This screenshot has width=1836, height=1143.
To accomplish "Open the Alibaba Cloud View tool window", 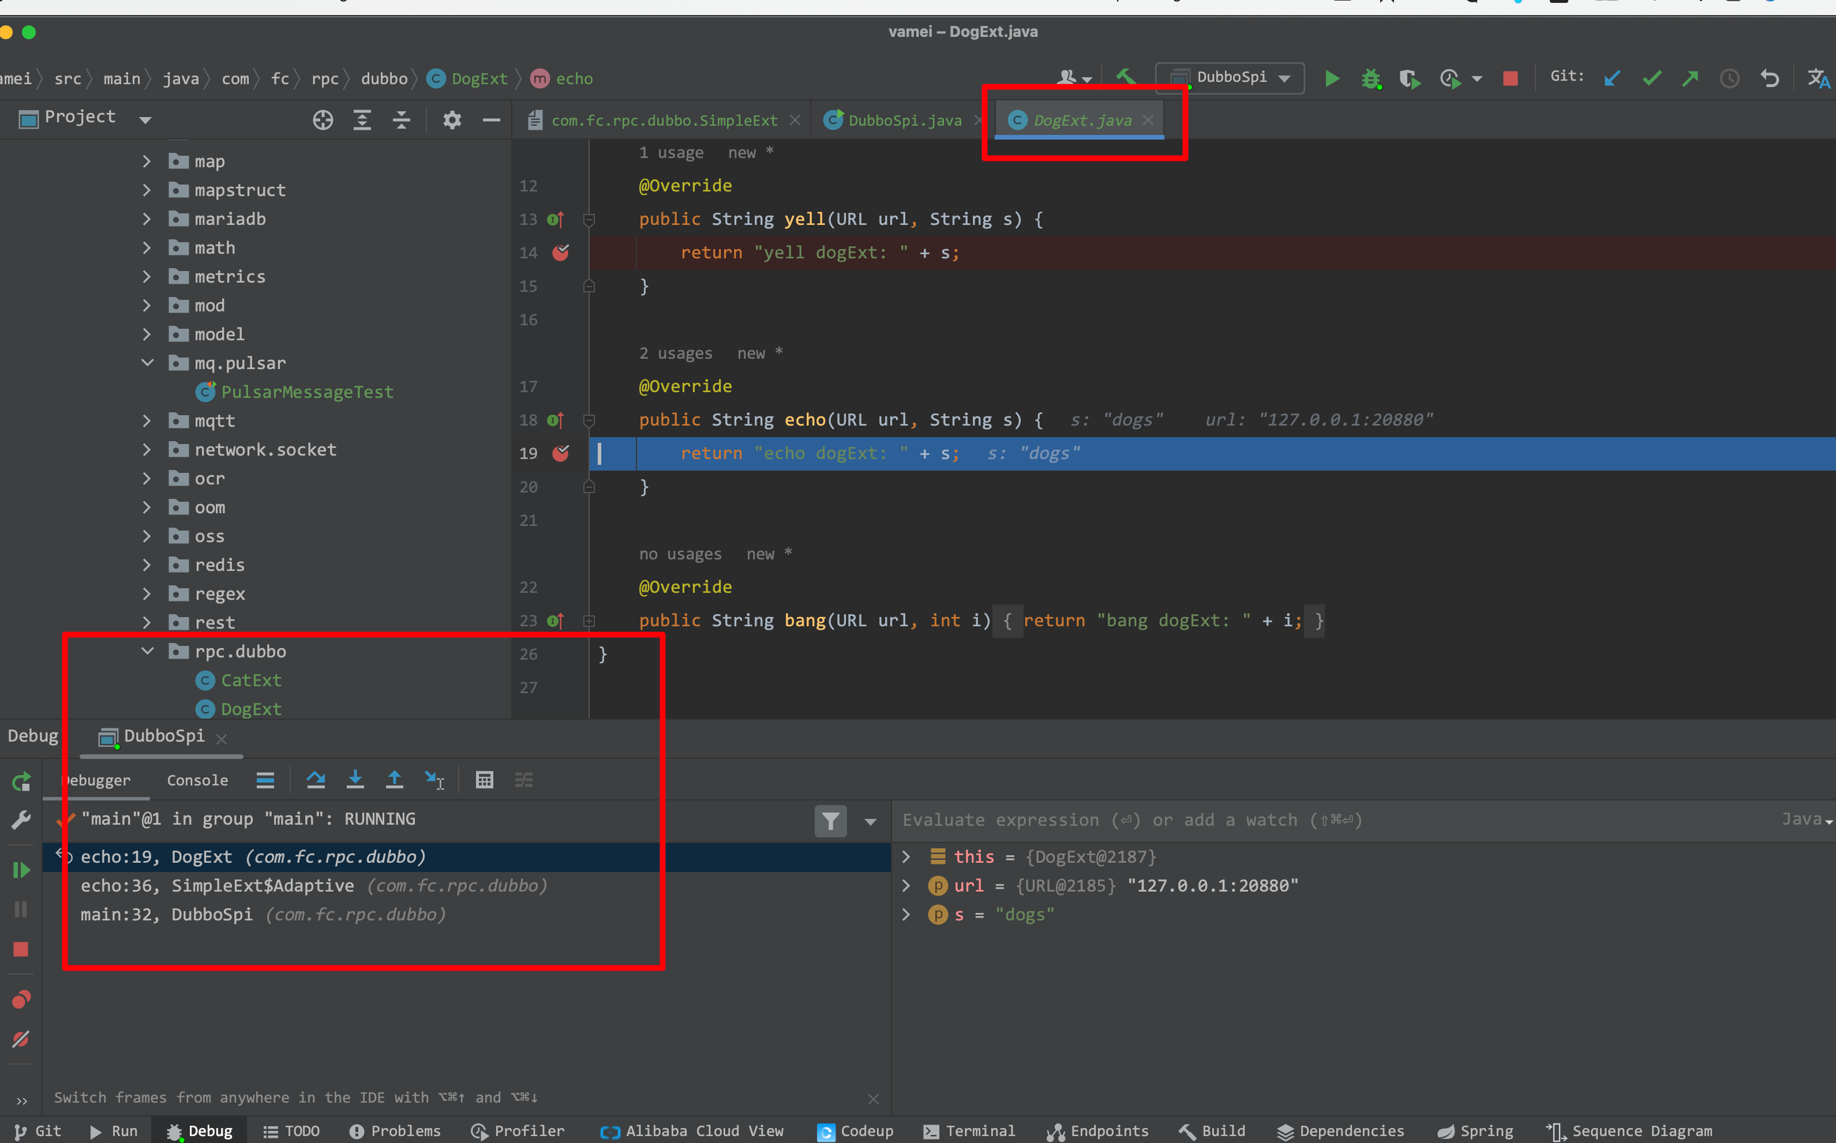I will [692, 1131].
